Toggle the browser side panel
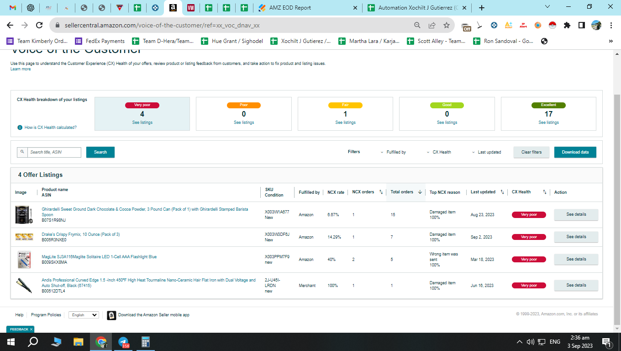Screen dimensions: 621x351 (x=582, y=25)
